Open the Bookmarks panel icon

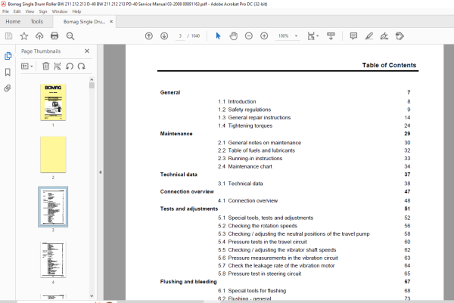8,72
